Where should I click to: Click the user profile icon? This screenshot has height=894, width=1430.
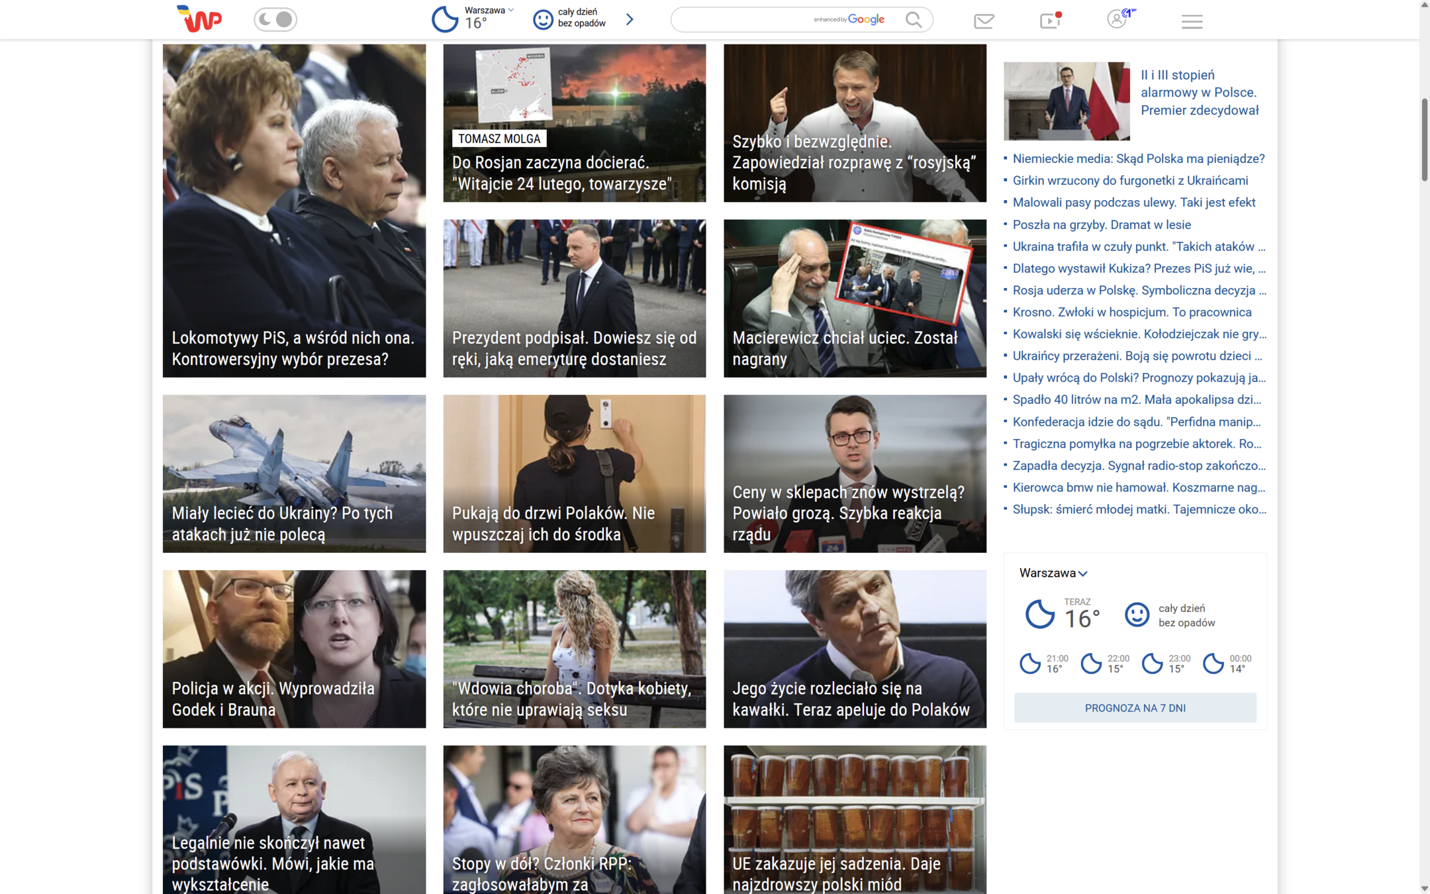(x=1118, y=19)
